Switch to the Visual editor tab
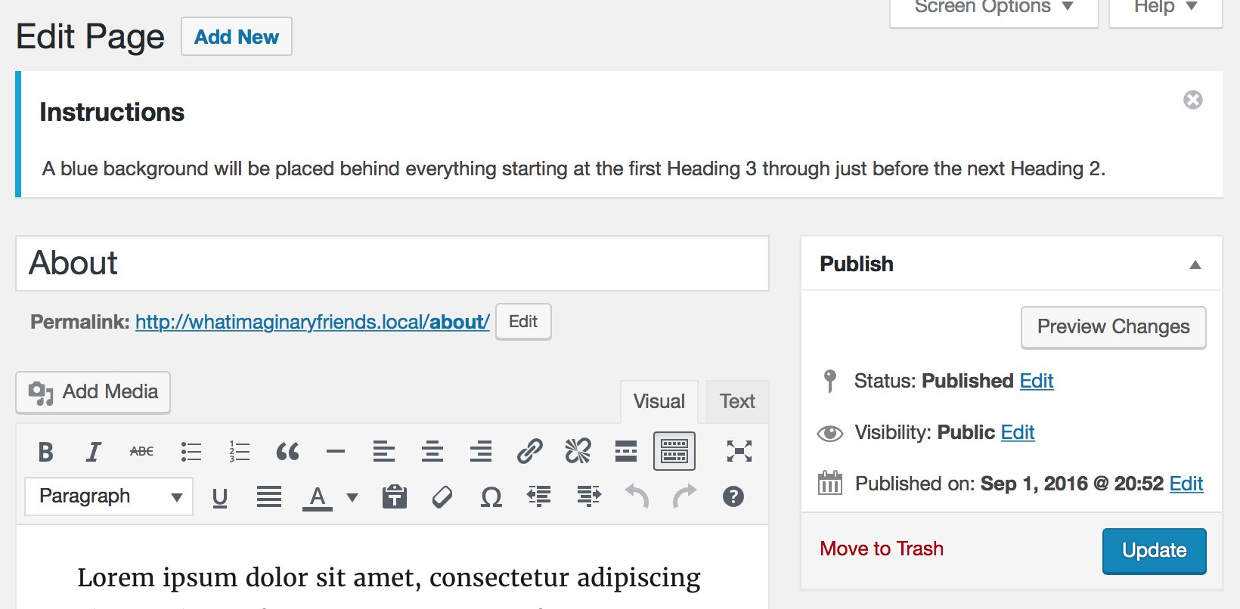This screenshot has height=609, width=1240. pos(659,401)
